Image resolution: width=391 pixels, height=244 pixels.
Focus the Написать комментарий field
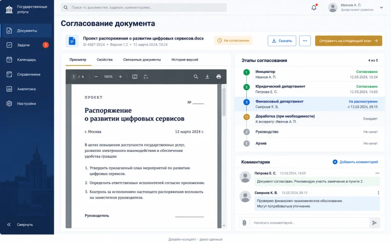309,223
